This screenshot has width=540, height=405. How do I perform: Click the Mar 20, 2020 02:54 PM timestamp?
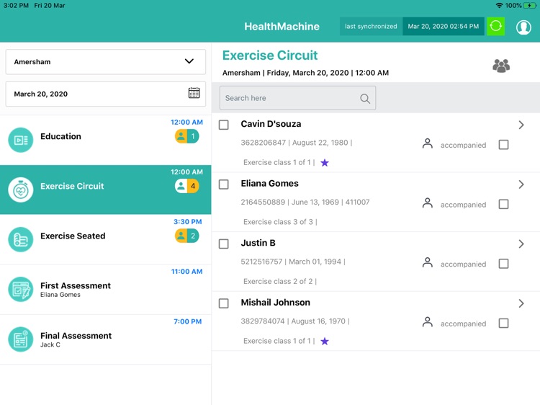444,26
